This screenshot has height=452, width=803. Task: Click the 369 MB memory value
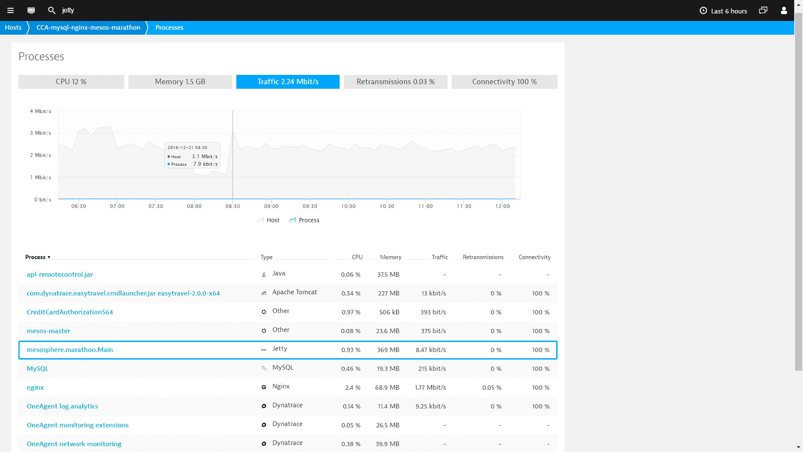click(x=388, y=350)
